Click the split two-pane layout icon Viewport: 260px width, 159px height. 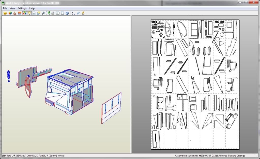click(x=58, y=13)
